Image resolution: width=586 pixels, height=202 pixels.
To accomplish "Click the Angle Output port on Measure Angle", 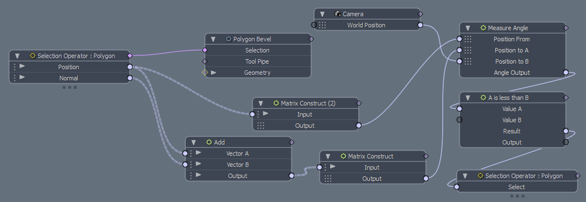I will point(565,73).
